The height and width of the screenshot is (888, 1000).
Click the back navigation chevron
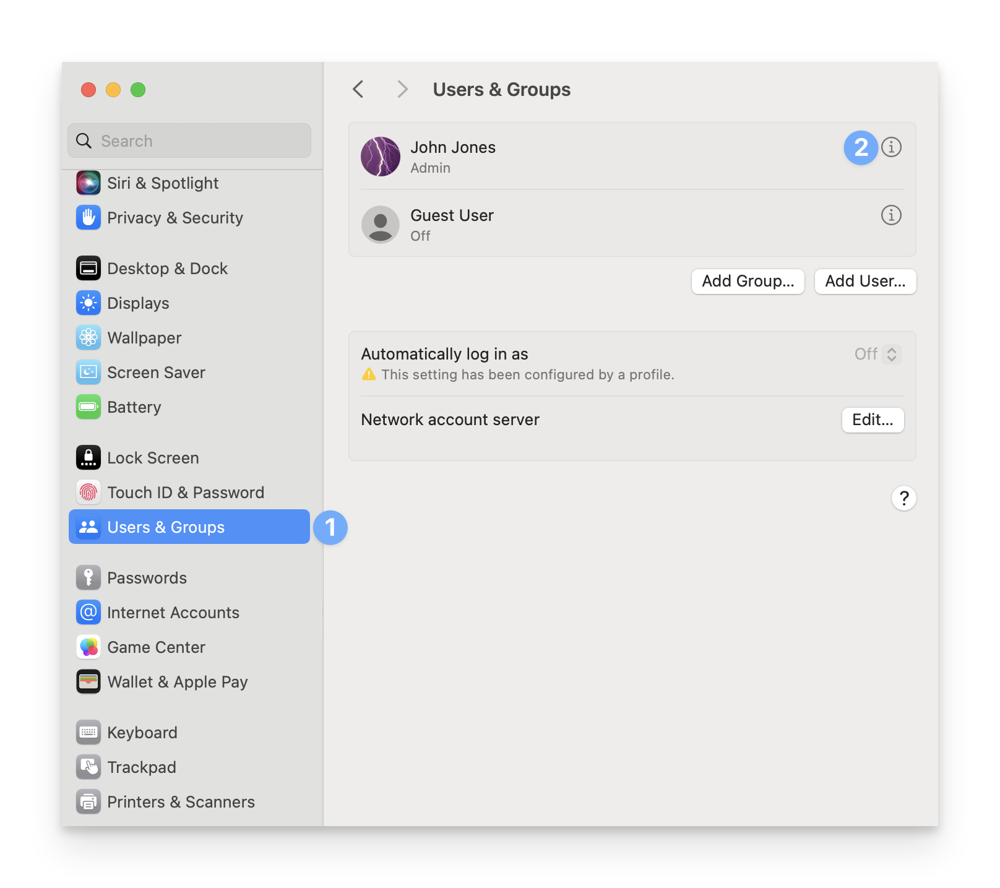point(358,89)
